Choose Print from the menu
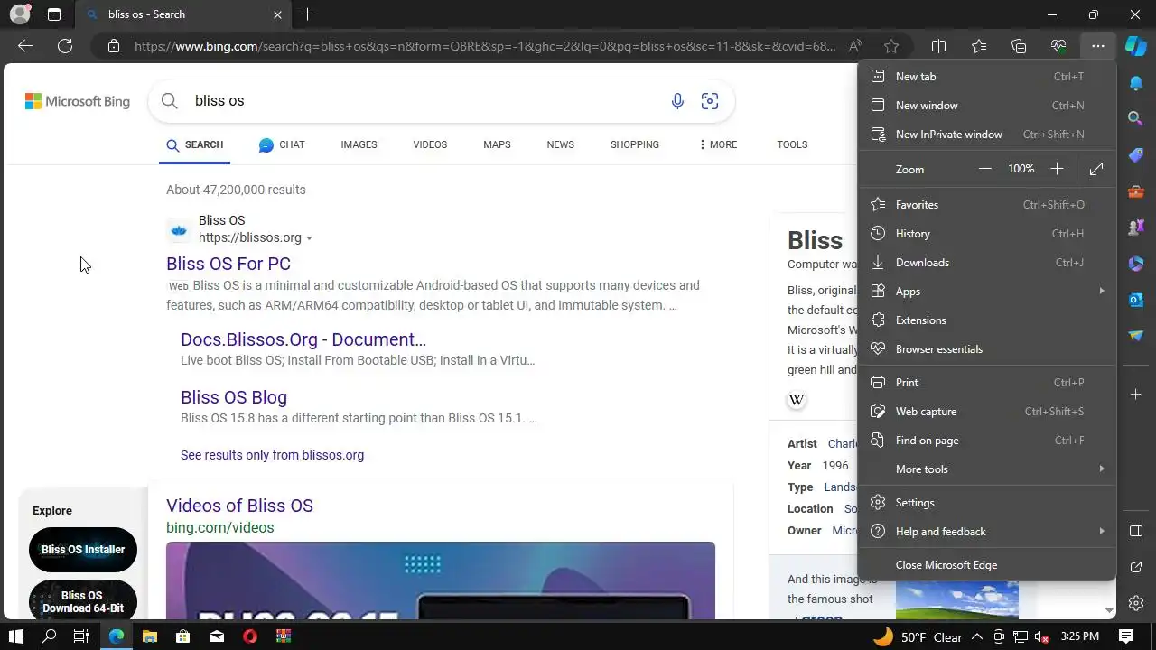 [987, 383]
